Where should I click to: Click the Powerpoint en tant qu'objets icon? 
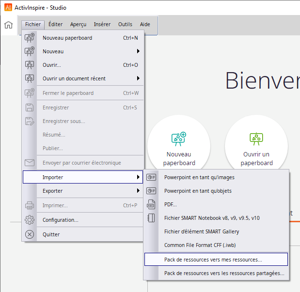click(151, 191)
